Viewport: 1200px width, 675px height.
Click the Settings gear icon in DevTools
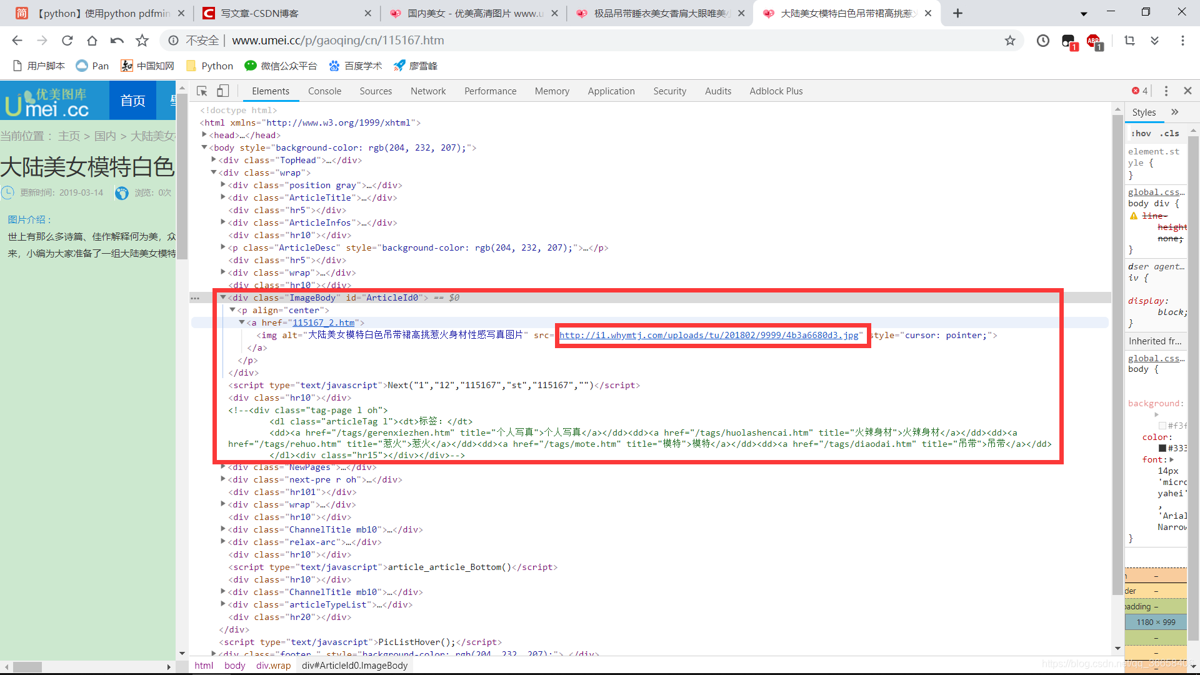coord(1167,91)
